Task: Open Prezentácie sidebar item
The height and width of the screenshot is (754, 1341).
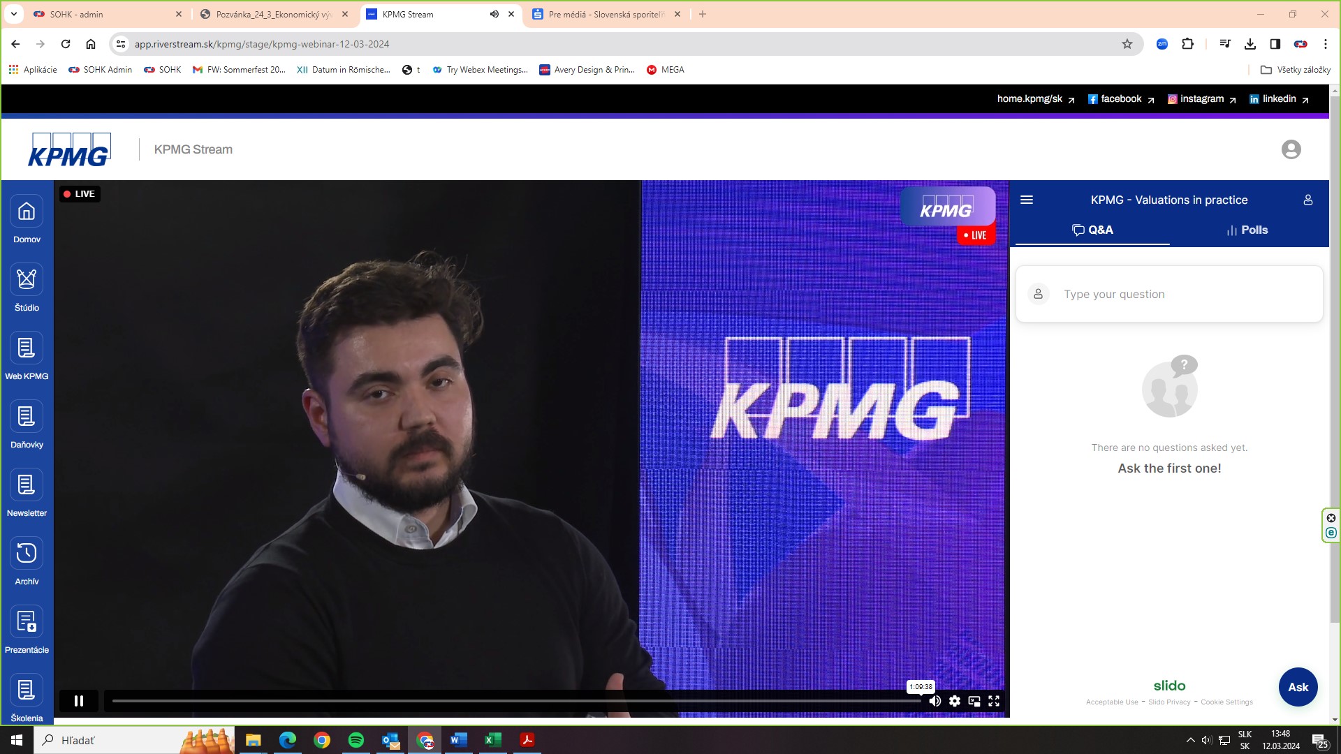Action: tap(27, 630)
